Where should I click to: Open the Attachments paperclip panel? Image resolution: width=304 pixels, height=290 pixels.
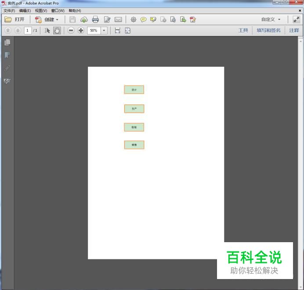pyautogui.click(x=7, y=68)
